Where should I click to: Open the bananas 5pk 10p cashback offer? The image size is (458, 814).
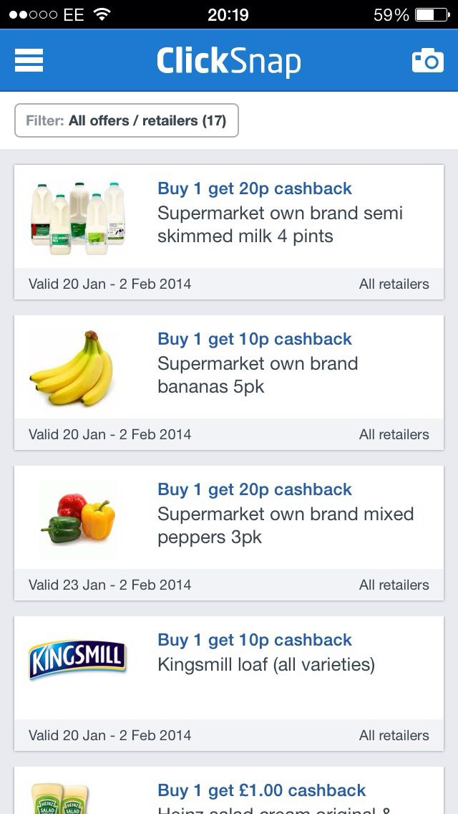229,367
